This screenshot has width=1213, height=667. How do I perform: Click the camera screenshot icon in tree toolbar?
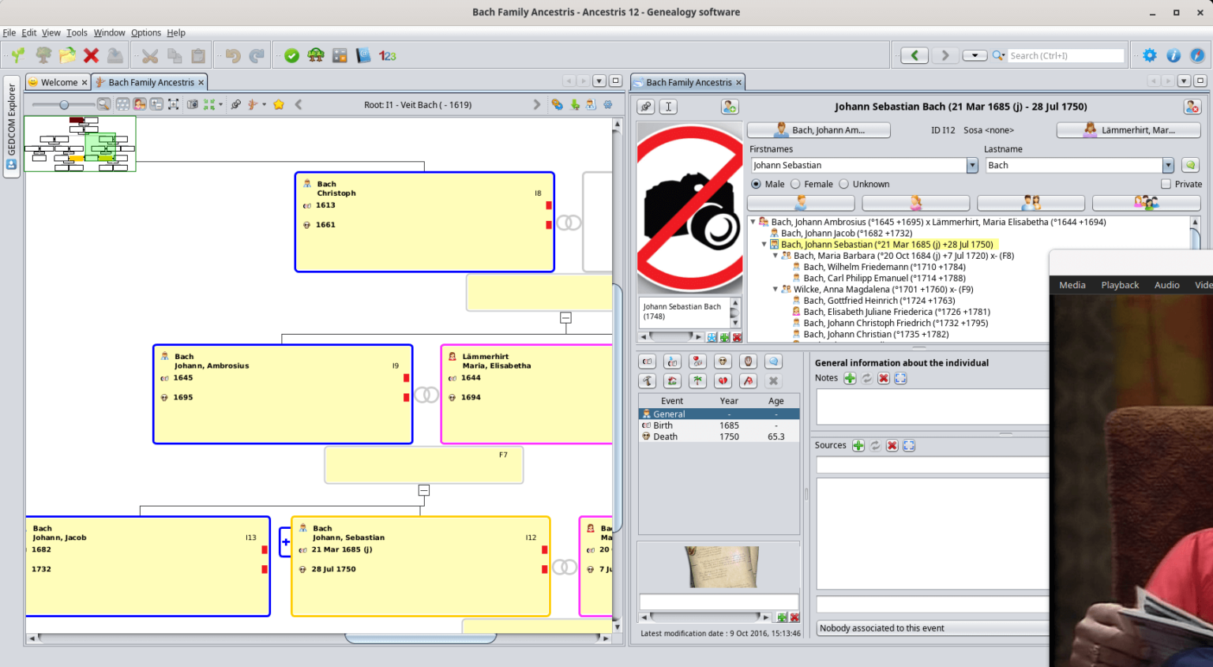pyautogui.click(x=192, y=104)
